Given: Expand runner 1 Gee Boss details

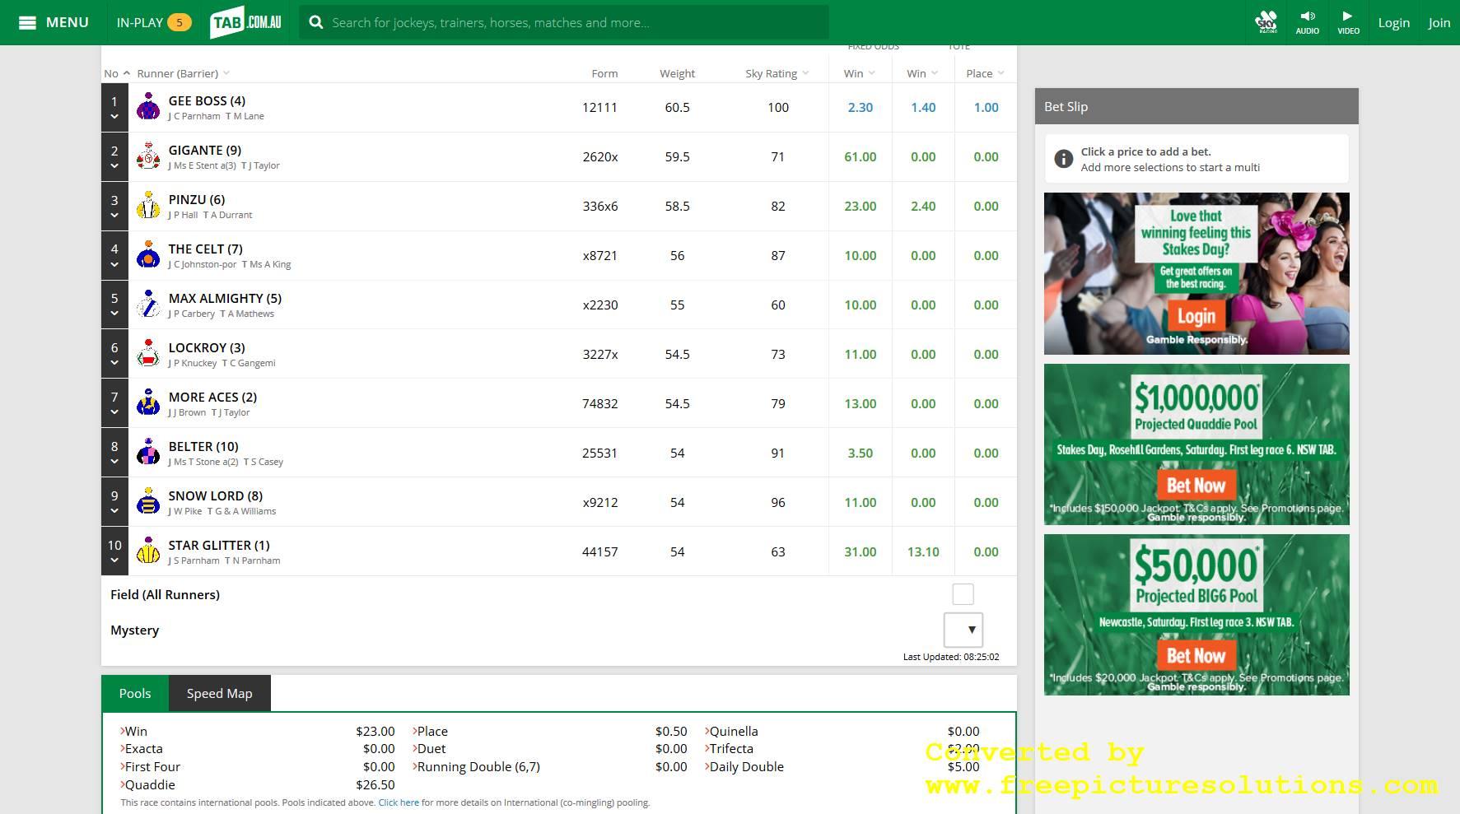Looking at the screenshot, I should (114, 116).
